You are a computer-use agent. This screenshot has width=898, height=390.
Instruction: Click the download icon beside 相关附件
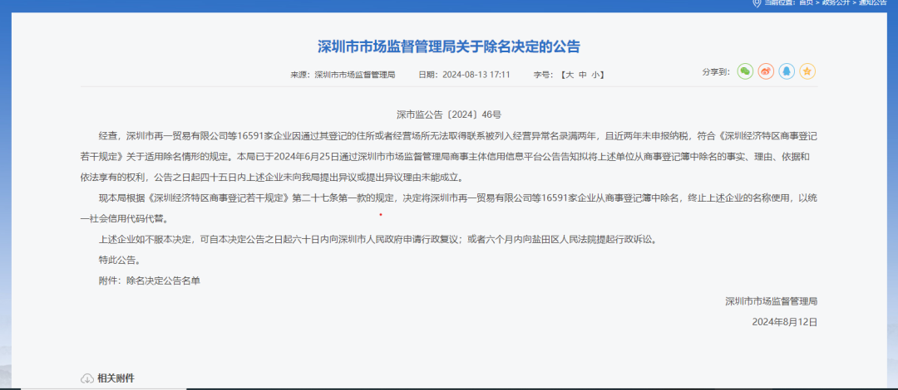pyautogui.click(x=87, y=378)
